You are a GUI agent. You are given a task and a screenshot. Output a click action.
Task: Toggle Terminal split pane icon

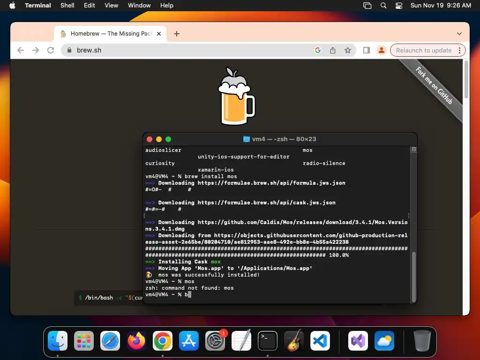tap(413, 150)
